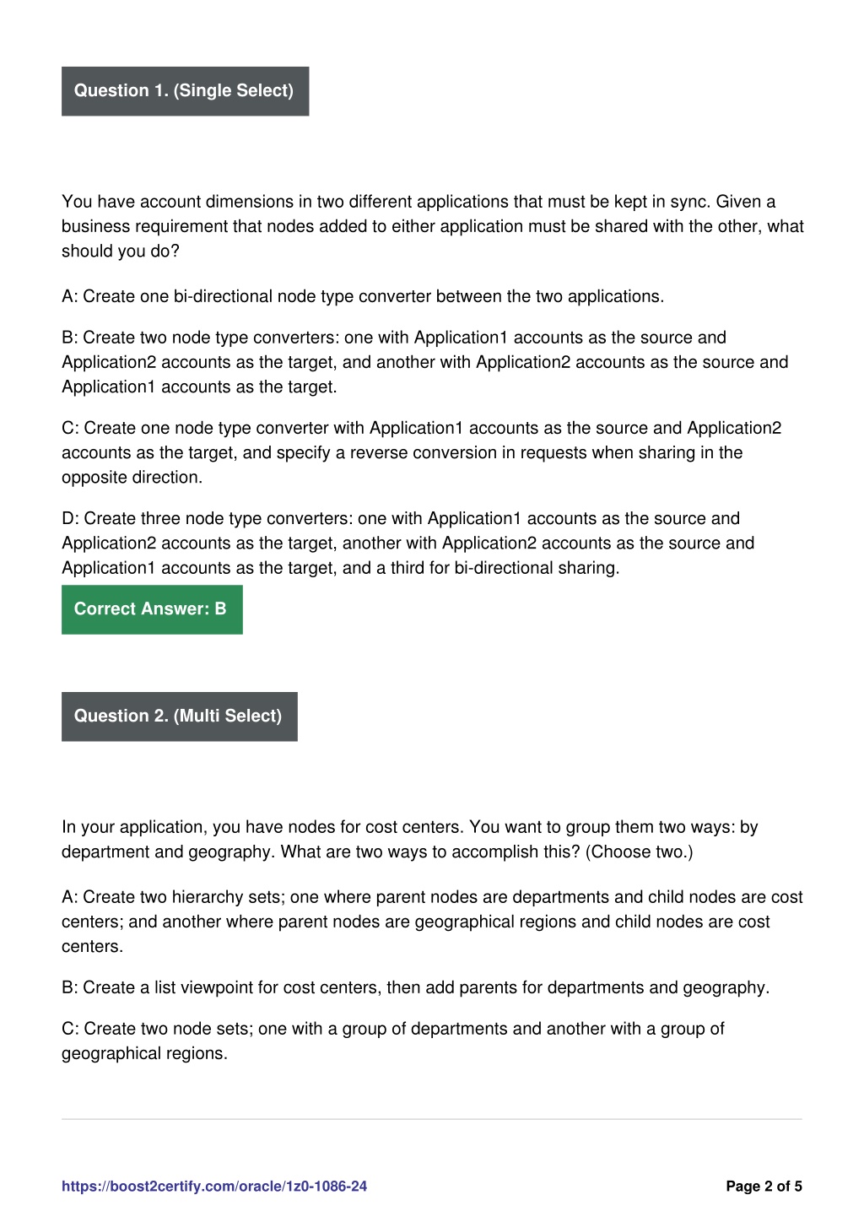
Task: Click the Question 2 cost centers prompt text
Action: [410, 839]
